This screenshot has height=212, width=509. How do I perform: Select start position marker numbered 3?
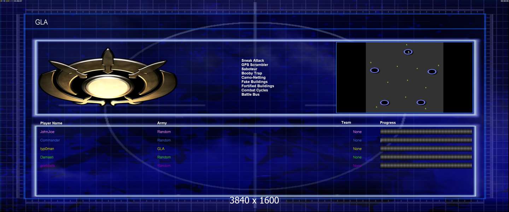coord(408,52)
